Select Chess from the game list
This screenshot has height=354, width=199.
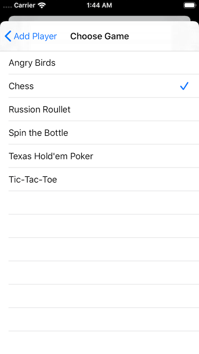pyautogui.click(x=100, y=86)
